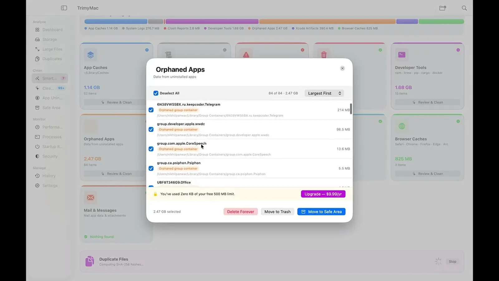Uncheck group.developer.apple.wwdc checkbox
The image size is (499, 281).
tap(151, 129)
